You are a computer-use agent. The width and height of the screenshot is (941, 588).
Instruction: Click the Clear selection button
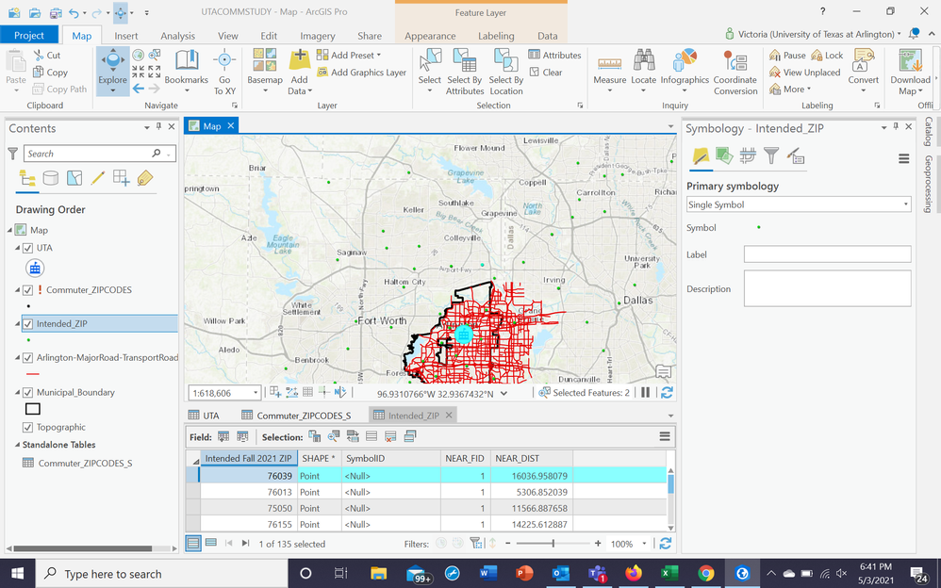point(546,72)
